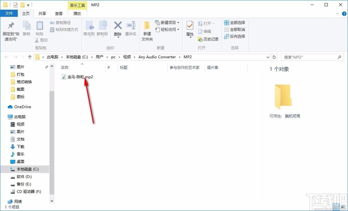Click pc in address breadcrumb
Image resolution: width=348 pixels, height=211 pixels.
tap(113, 57)
